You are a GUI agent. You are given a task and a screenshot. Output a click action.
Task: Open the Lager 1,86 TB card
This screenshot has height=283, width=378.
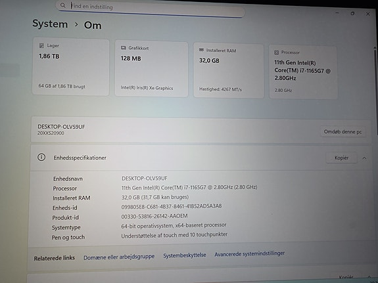(x=70, y=67)
